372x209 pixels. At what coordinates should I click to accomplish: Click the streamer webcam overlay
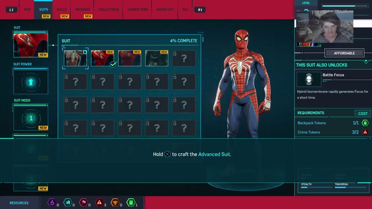point(325,27)
